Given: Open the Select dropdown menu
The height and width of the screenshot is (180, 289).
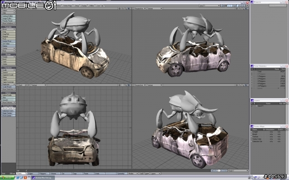Looking at the screenshot, I should coord(9,10).
